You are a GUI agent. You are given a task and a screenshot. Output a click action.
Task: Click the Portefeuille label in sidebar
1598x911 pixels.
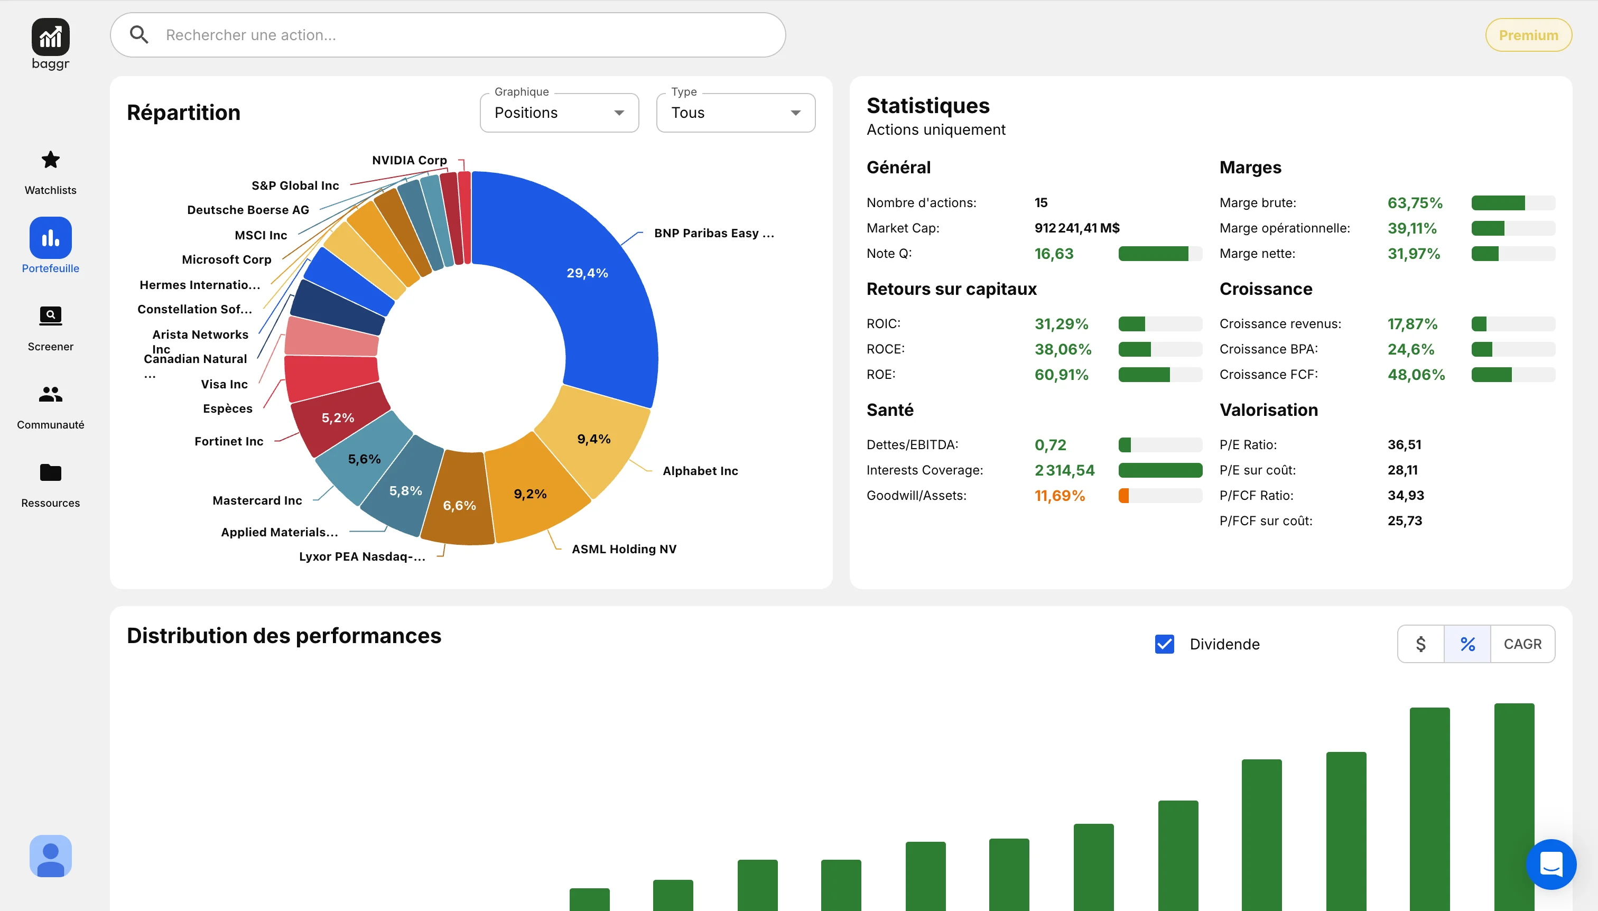point(51,268)
